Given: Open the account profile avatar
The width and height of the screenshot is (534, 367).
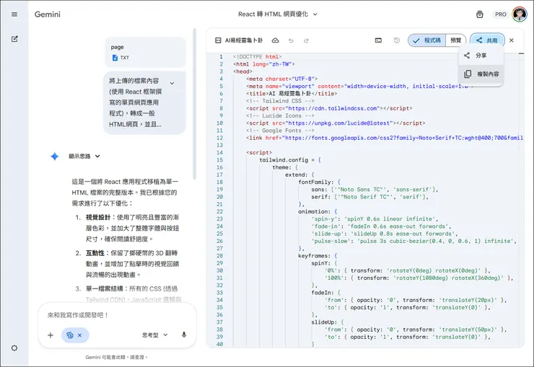Looking at the screenshot, I should 520,14.
